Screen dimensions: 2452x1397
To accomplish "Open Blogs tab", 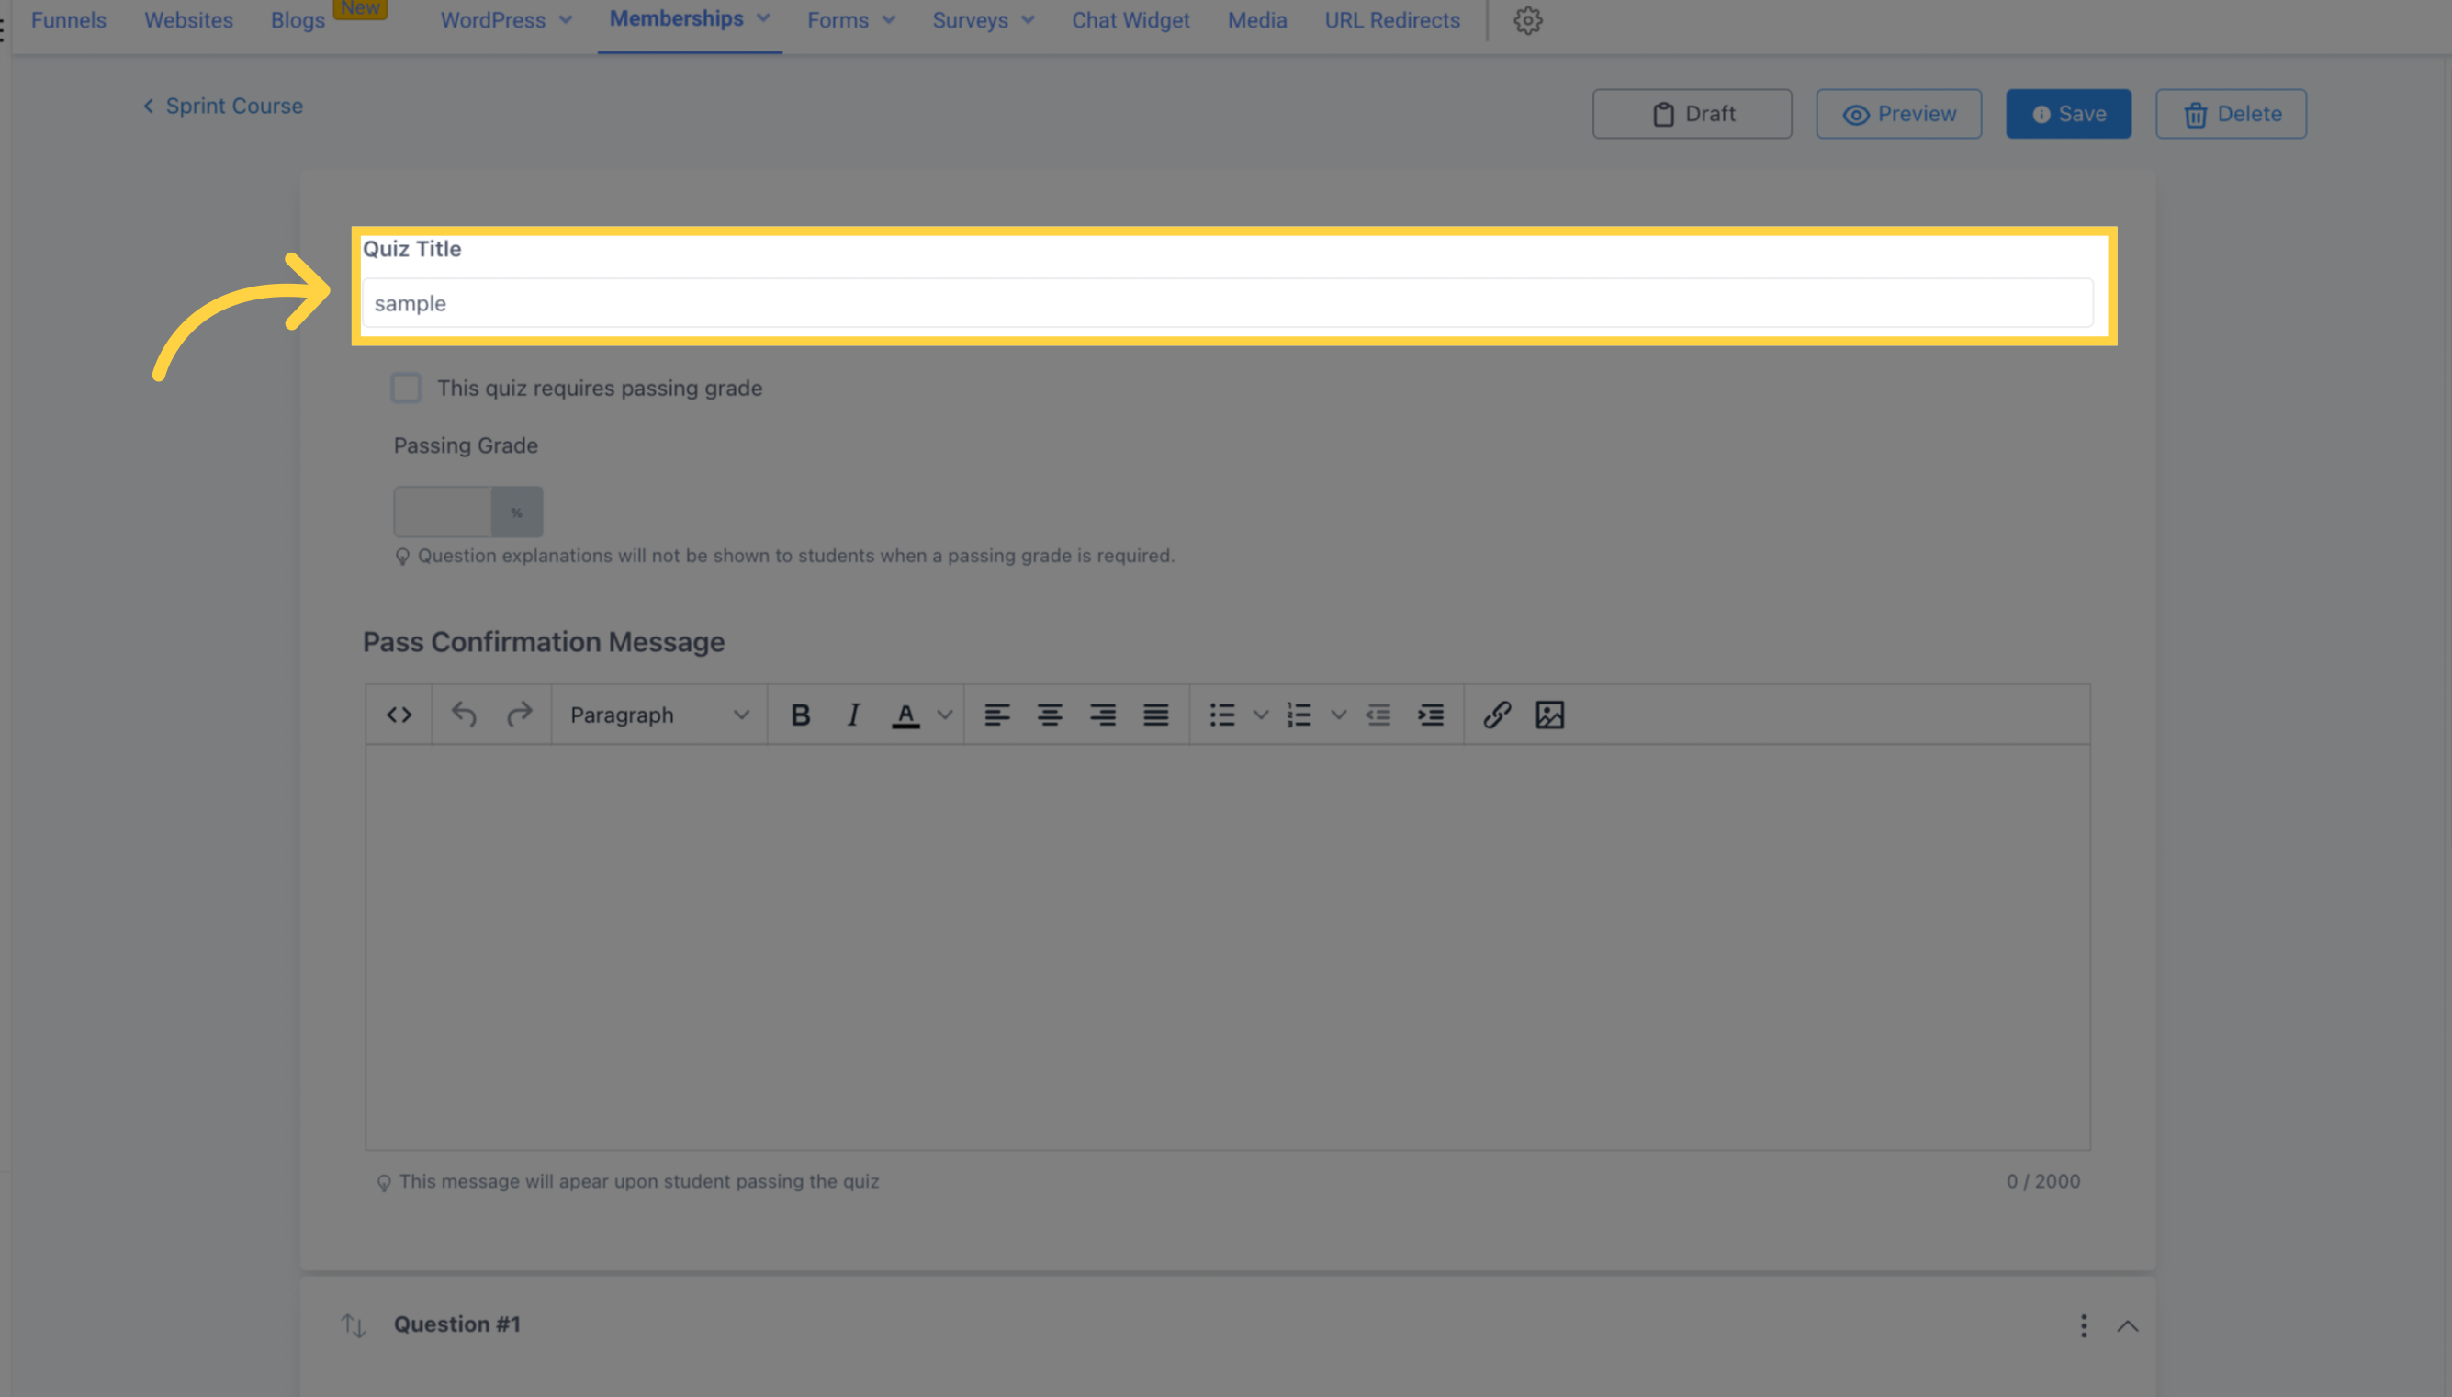I will point(298,20).
